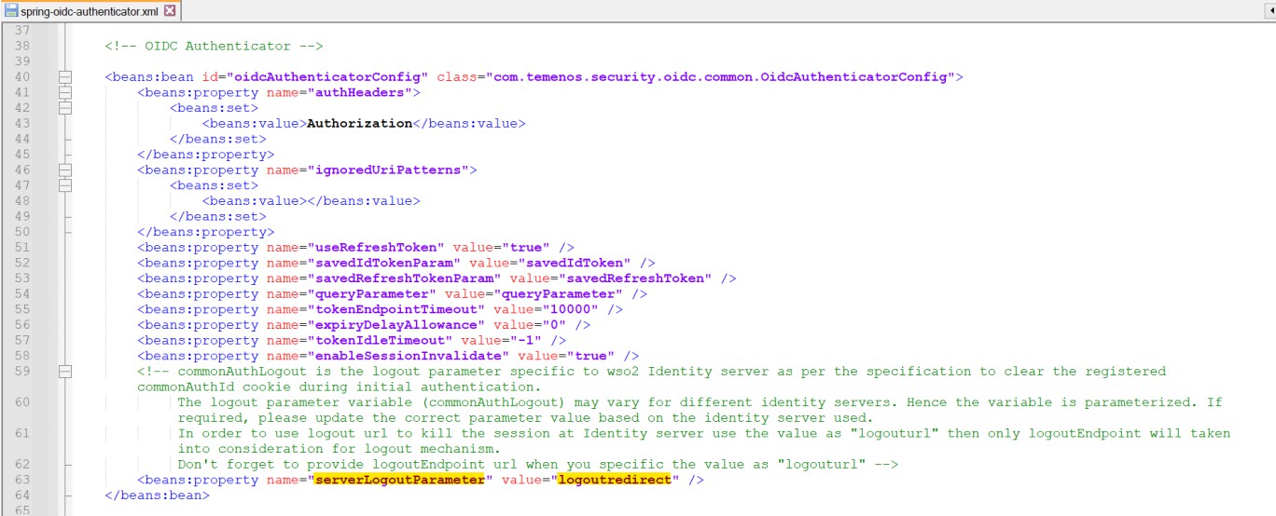Click the closing </beans:bean> tag
The image size is (1276, 516).
[158, 496]
